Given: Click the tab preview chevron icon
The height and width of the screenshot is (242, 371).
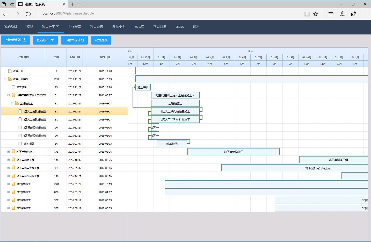Looking at the screenshot, I should point(81,4).
